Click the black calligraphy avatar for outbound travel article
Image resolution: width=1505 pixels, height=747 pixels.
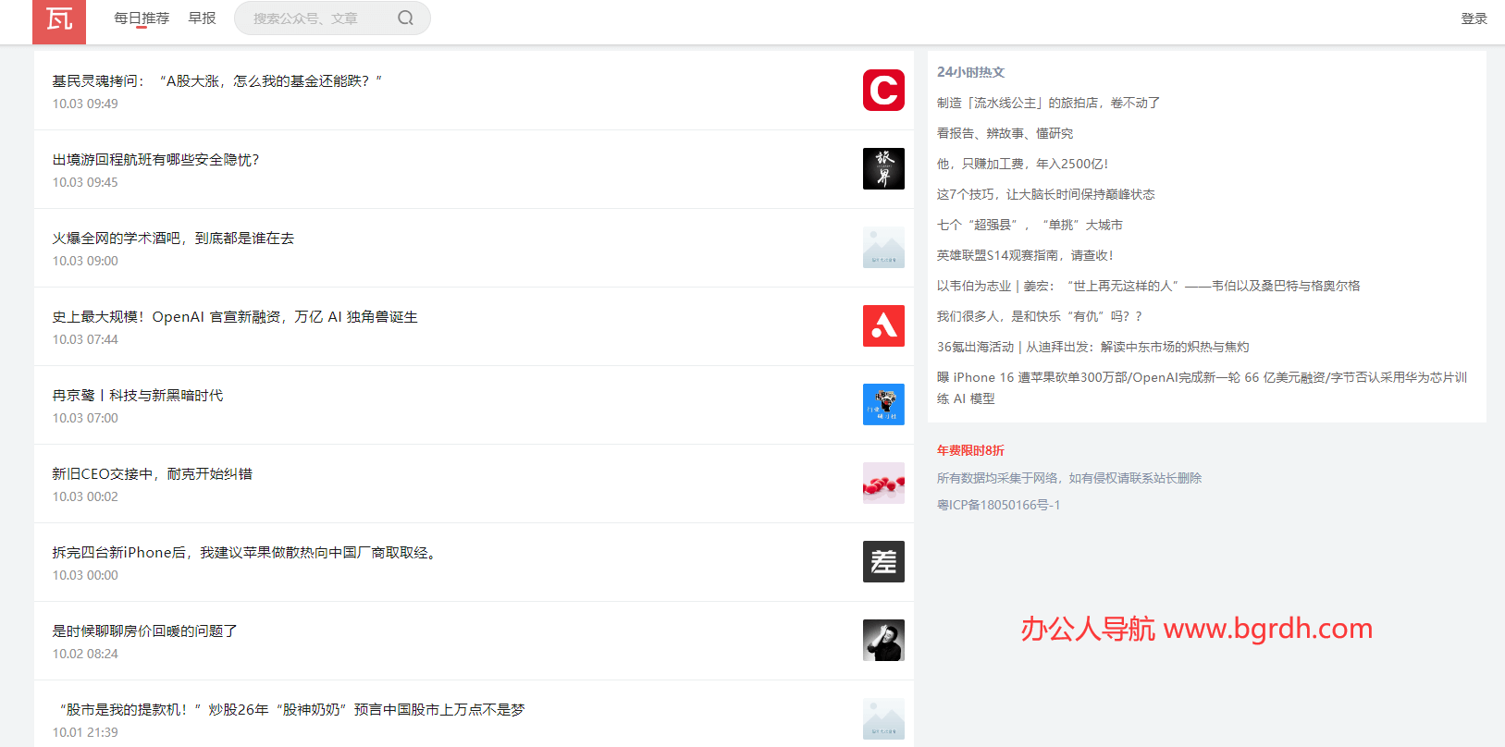pos(883,169)
